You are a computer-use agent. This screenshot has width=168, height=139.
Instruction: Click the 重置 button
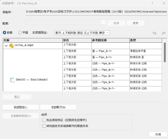136,23
